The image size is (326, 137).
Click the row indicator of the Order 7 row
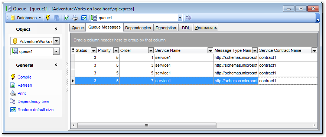pos(73,81)
